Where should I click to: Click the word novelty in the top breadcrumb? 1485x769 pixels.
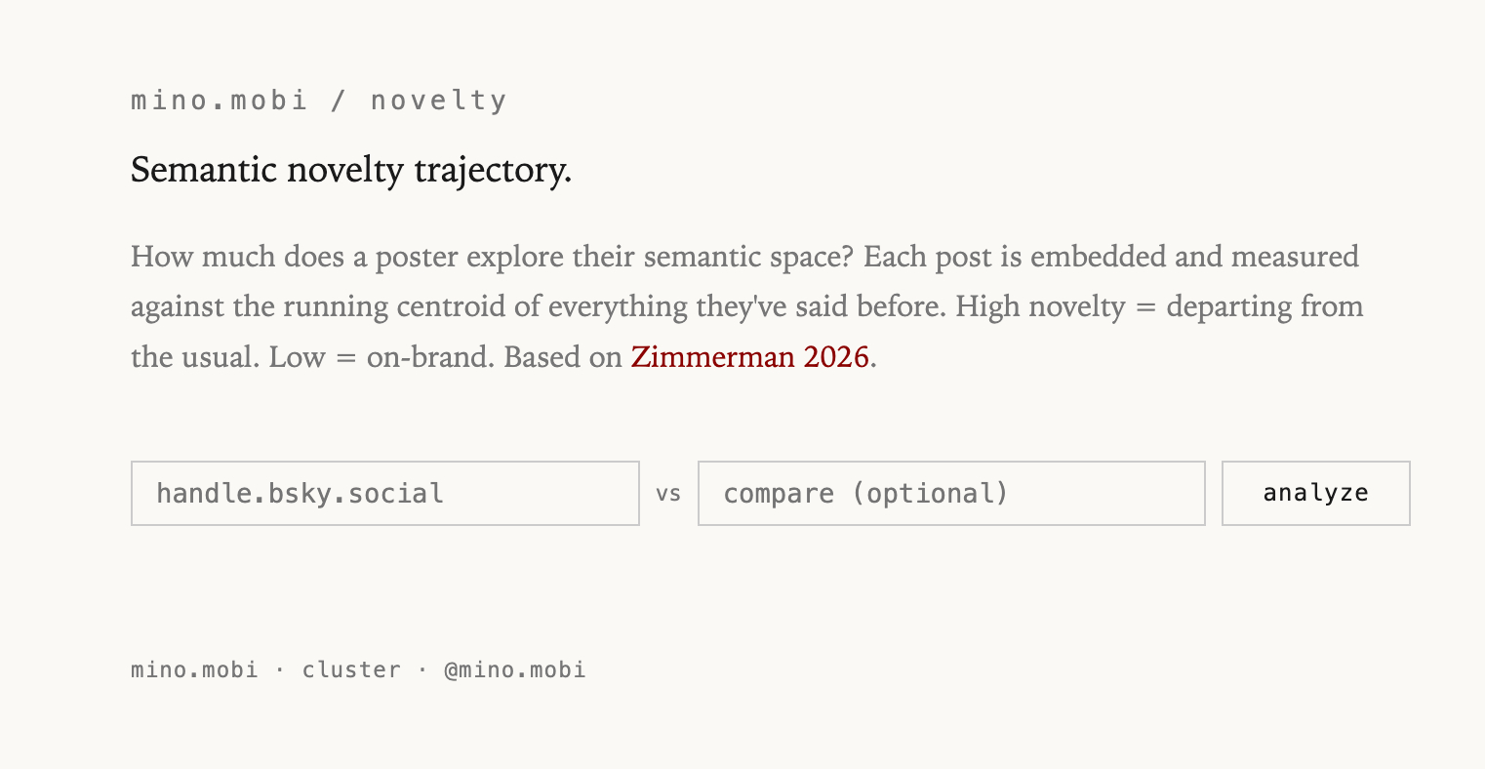coord(438,101)
